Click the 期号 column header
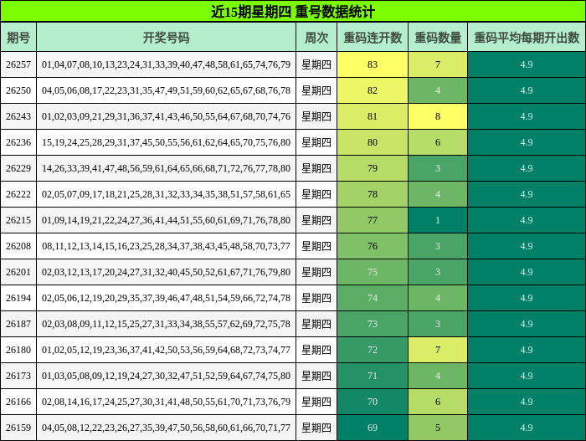 click(x=18, y=38)
